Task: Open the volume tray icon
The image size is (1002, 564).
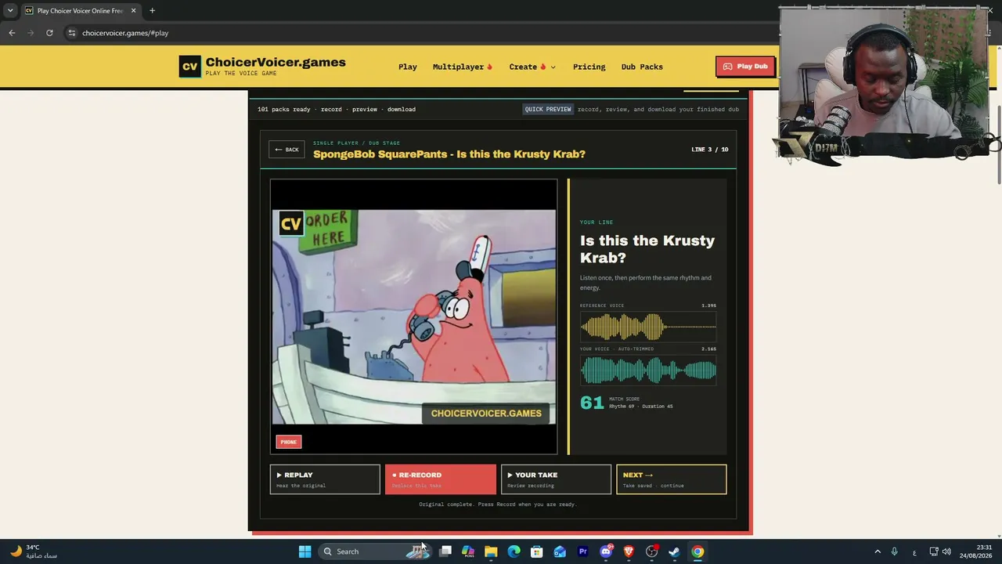Action: (x=946, y=551)
